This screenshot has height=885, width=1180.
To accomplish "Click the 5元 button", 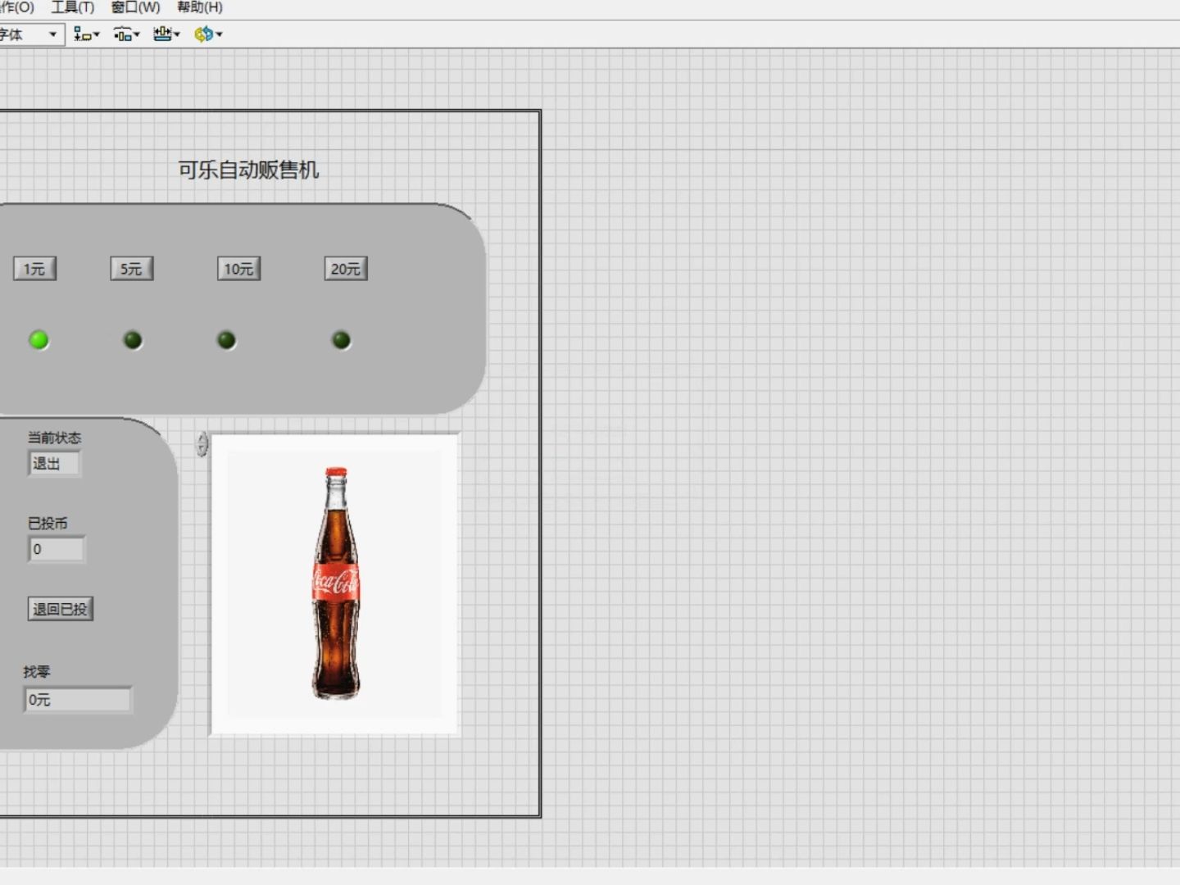I will click(132, 269).
